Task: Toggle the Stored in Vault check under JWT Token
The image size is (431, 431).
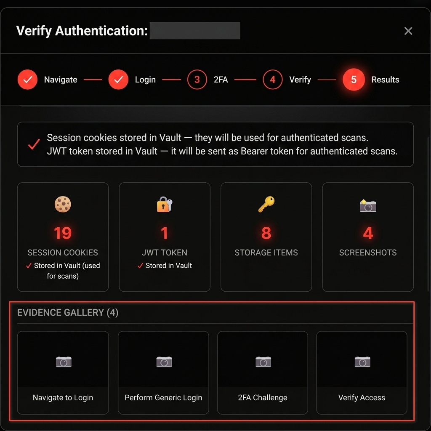Action: (141, 266)
